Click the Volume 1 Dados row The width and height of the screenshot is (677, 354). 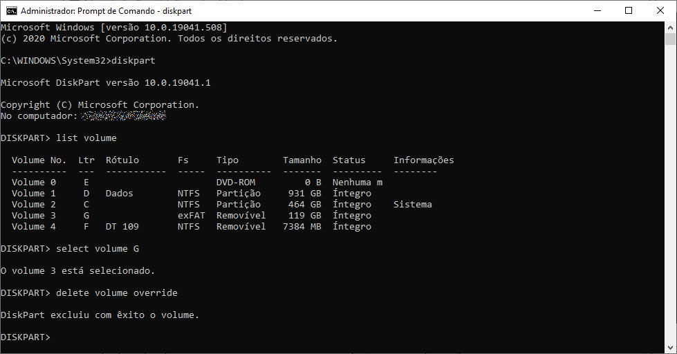192,194
